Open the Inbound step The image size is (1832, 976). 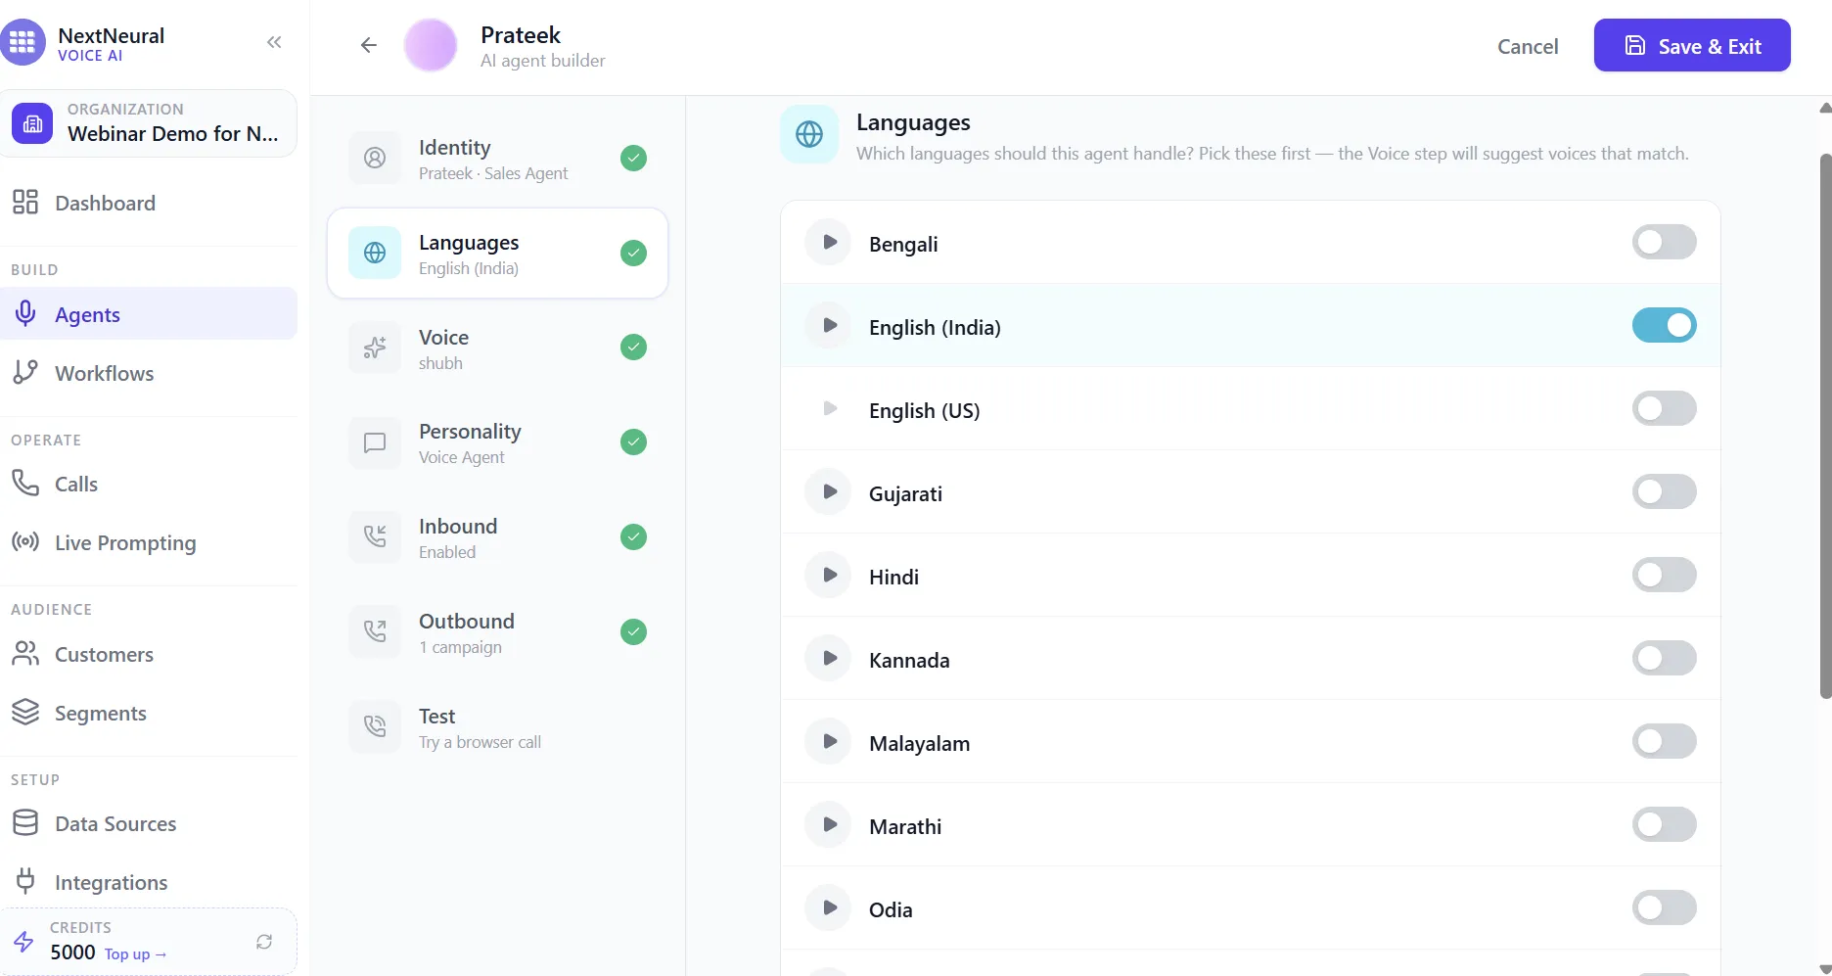497,537
